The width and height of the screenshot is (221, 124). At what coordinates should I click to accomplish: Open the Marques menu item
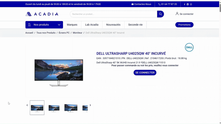coord(72,25)
